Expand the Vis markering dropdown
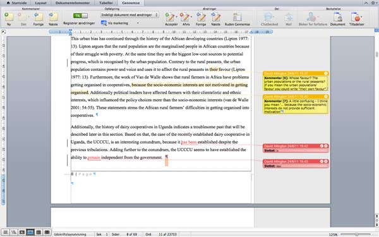The image size is (379, 237). [x=138, y=23]
